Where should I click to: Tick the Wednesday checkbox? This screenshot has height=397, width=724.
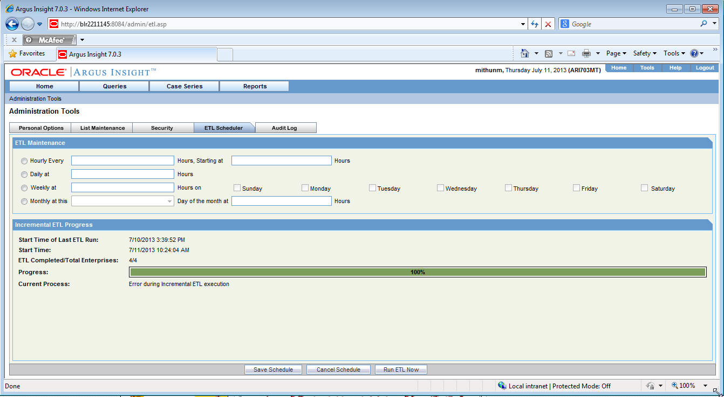(440, 188)
